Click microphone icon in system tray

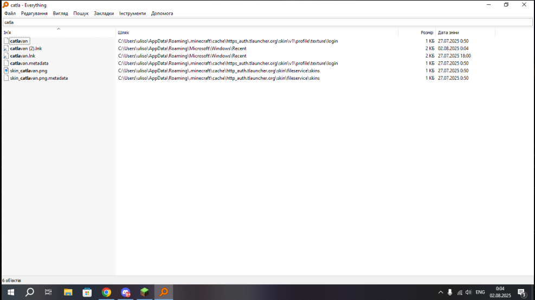pyautogui.click(x=450, y=292)
